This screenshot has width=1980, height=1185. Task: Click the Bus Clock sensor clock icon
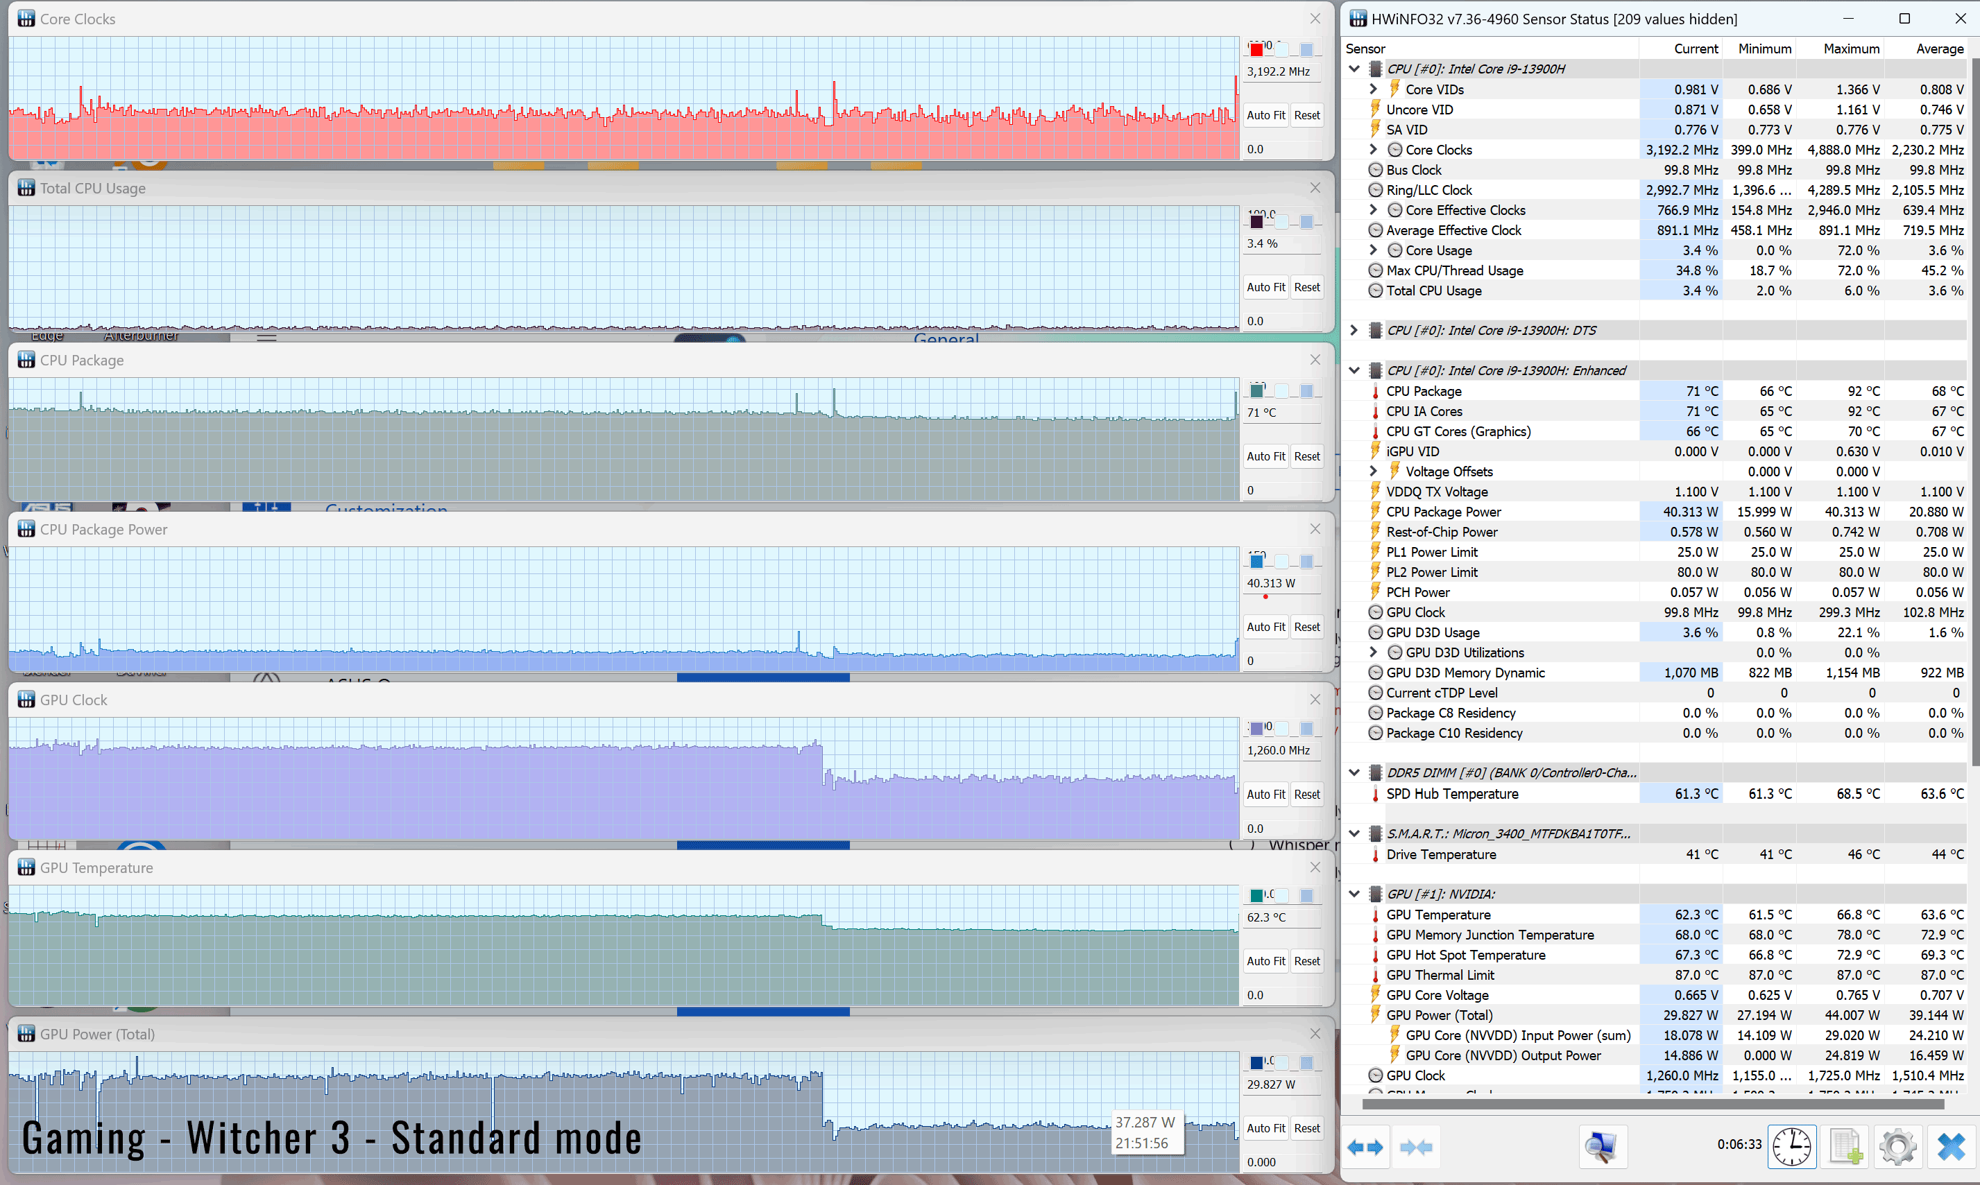tap(1375, 170)
